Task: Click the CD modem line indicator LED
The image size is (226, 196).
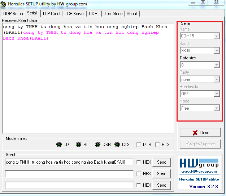Action: point(59,144)
